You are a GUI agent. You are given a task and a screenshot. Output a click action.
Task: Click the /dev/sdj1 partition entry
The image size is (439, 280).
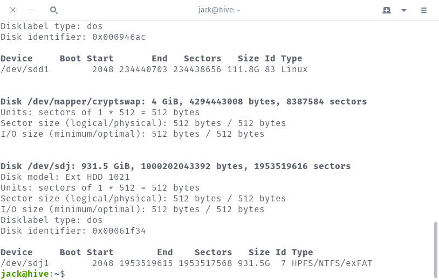(x=25, y=263)
